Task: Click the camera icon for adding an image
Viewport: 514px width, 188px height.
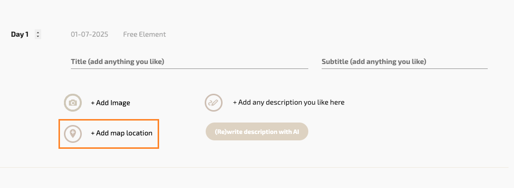Action: 73,103
